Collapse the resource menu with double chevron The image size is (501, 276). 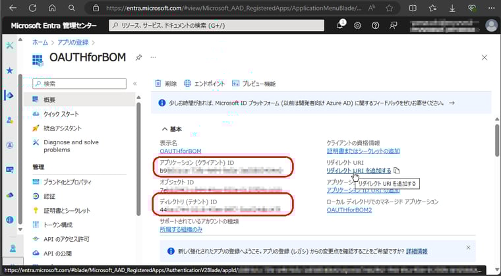point(135,84)
